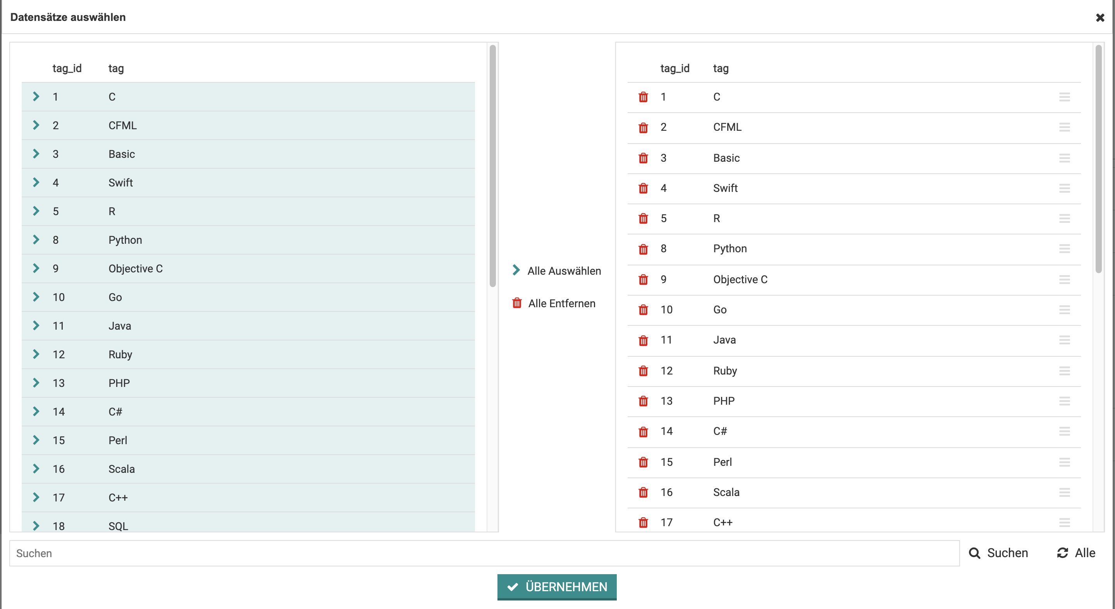Click chevron beside Python in left list

coord(36,239)
